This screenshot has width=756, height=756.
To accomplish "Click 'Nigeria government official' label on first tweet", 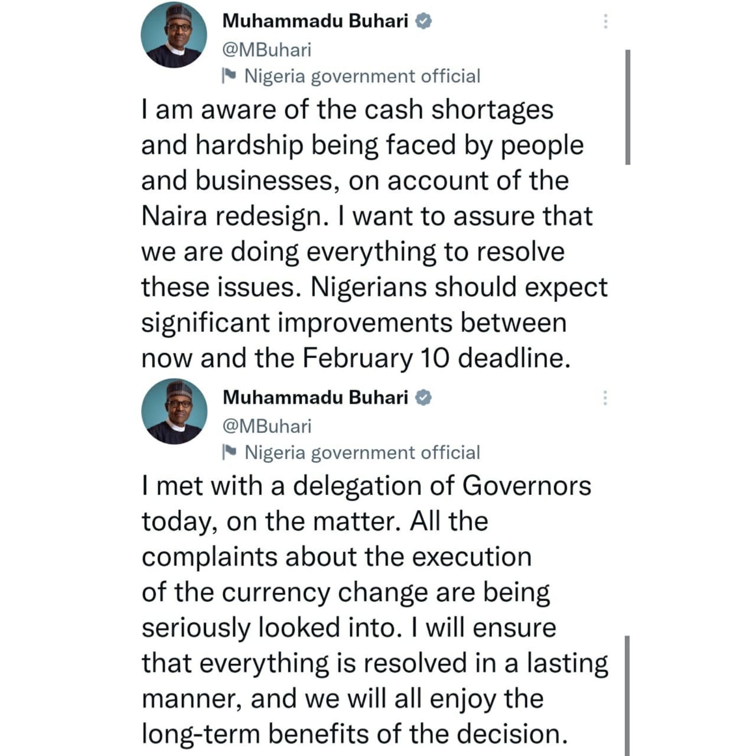I will click(362, 76).
